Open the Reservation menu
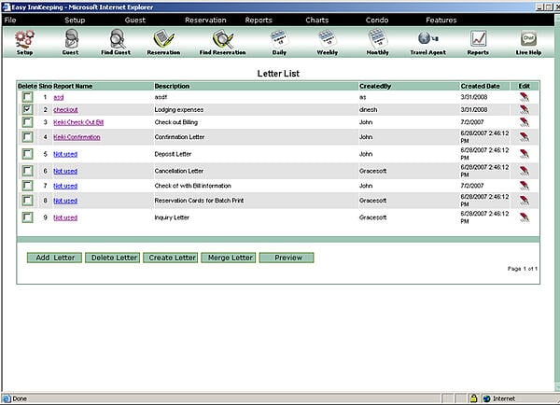The image size is (560, 405). pos(205,20)
